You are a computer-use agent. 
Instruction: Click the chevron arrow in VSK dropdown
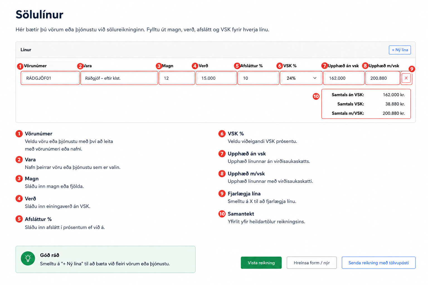click(315, 78)
